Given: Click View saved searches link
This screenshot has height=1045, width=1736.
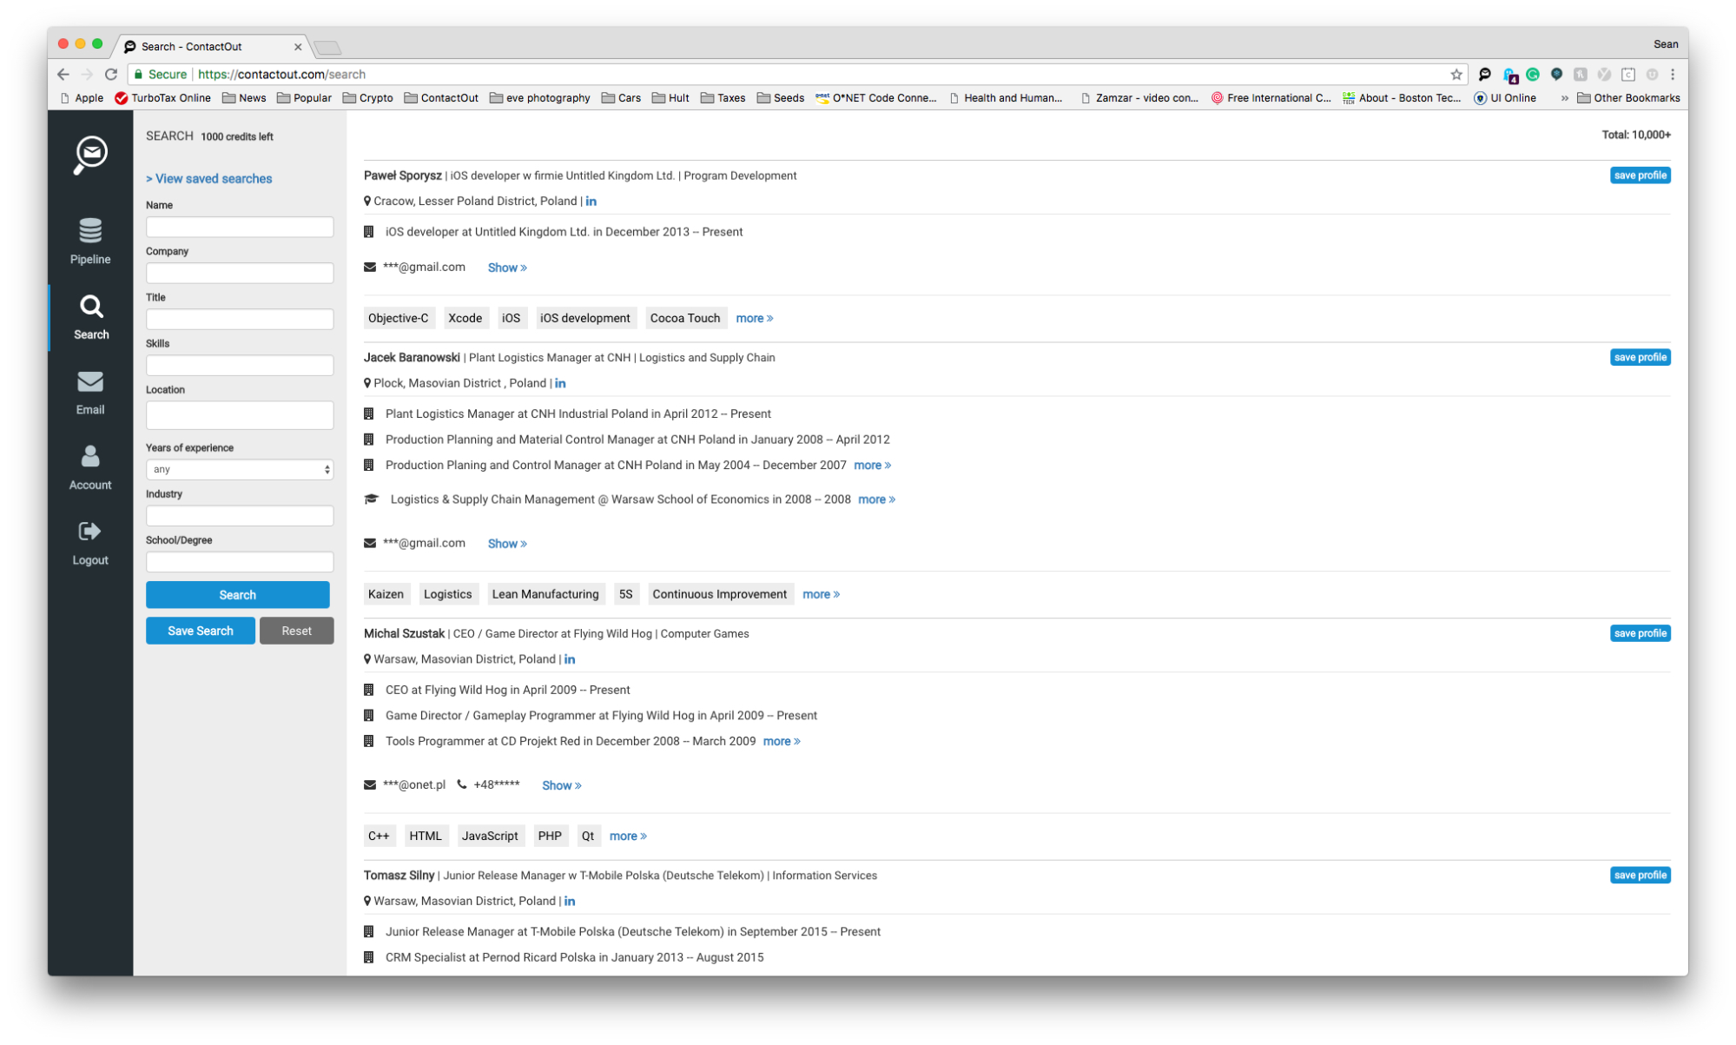Looking at the screenshot, I should coord(208,178).
